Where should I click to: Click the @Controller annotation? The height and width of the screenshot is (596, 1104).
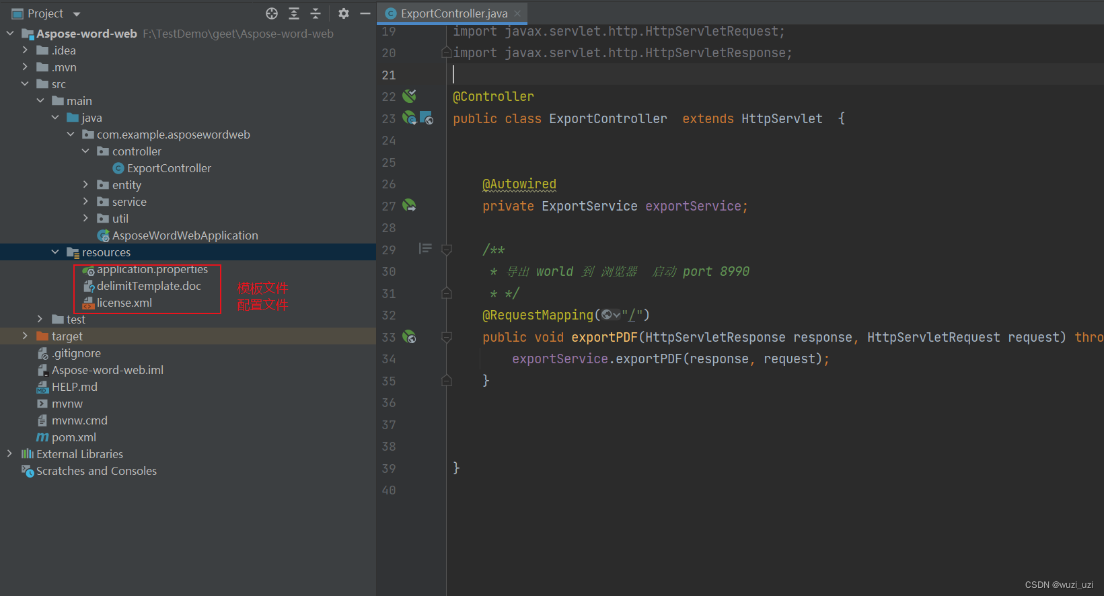coord(493,97)
